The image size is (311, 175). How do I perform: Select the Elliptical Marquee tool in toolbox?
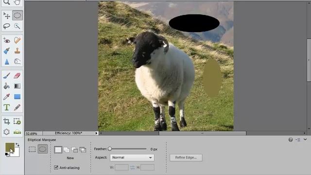tap(17, 16)
